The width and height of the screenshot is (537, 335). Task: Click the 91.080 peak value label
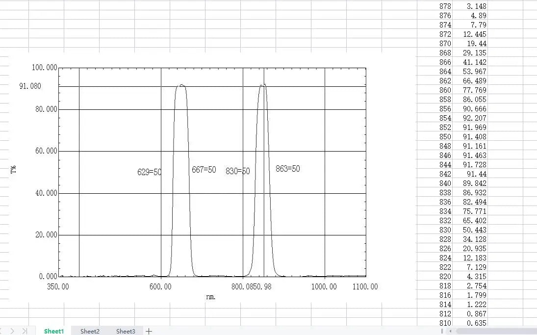(x=30, y=86)
